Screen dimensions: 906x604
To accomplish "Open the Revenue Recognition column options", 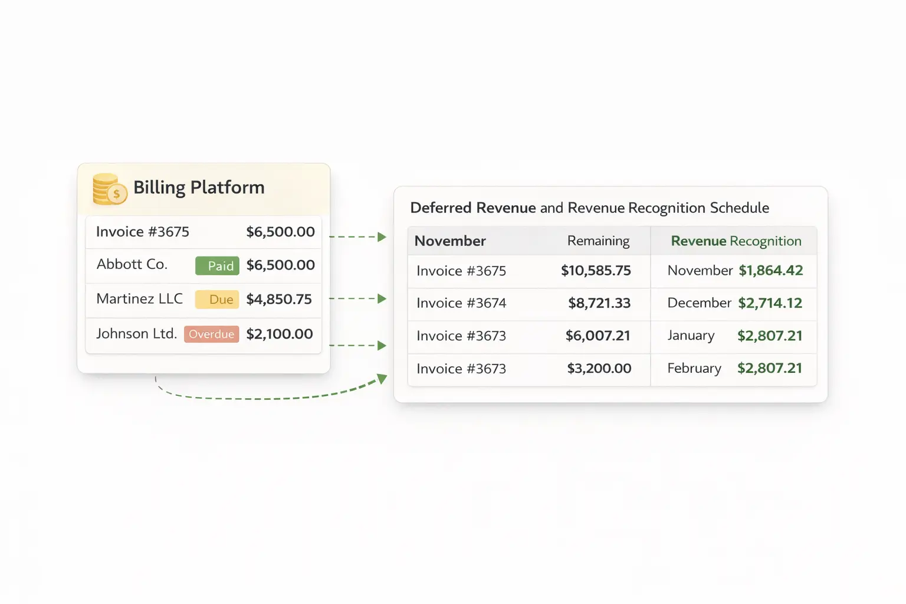I will pyautogui.click(x=736, y=241).
